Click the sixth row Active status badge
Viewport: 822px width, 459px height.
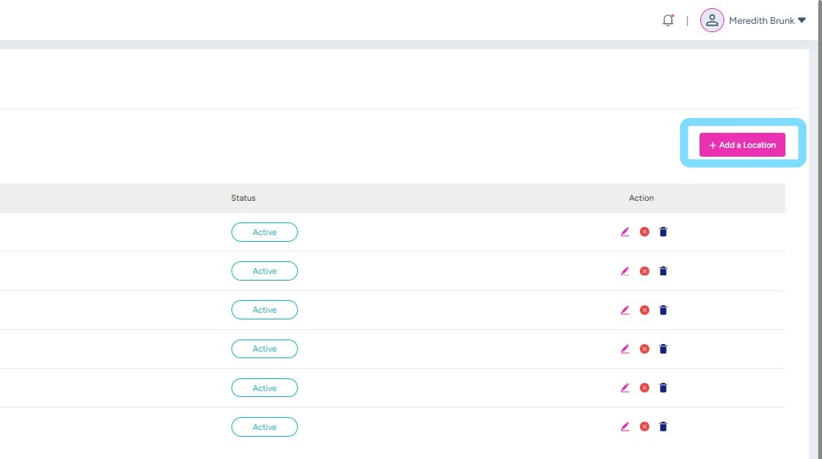coord(264,427)
